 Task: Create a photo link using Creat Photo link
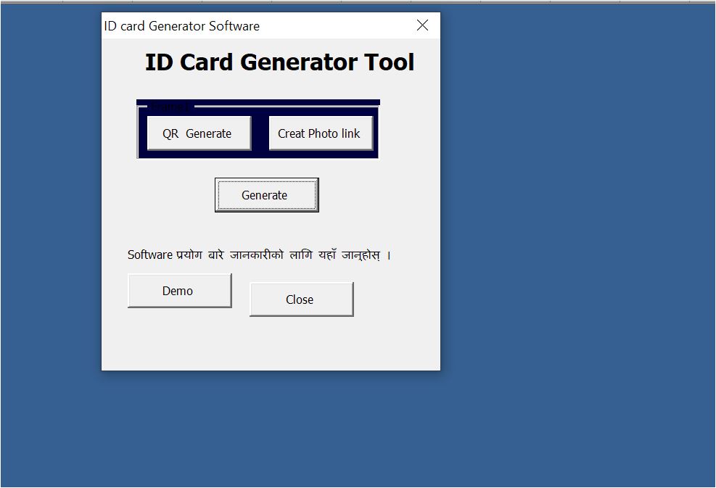point(321,133)
